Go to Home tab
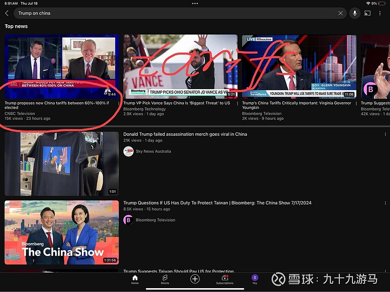 tap(135, 279)
